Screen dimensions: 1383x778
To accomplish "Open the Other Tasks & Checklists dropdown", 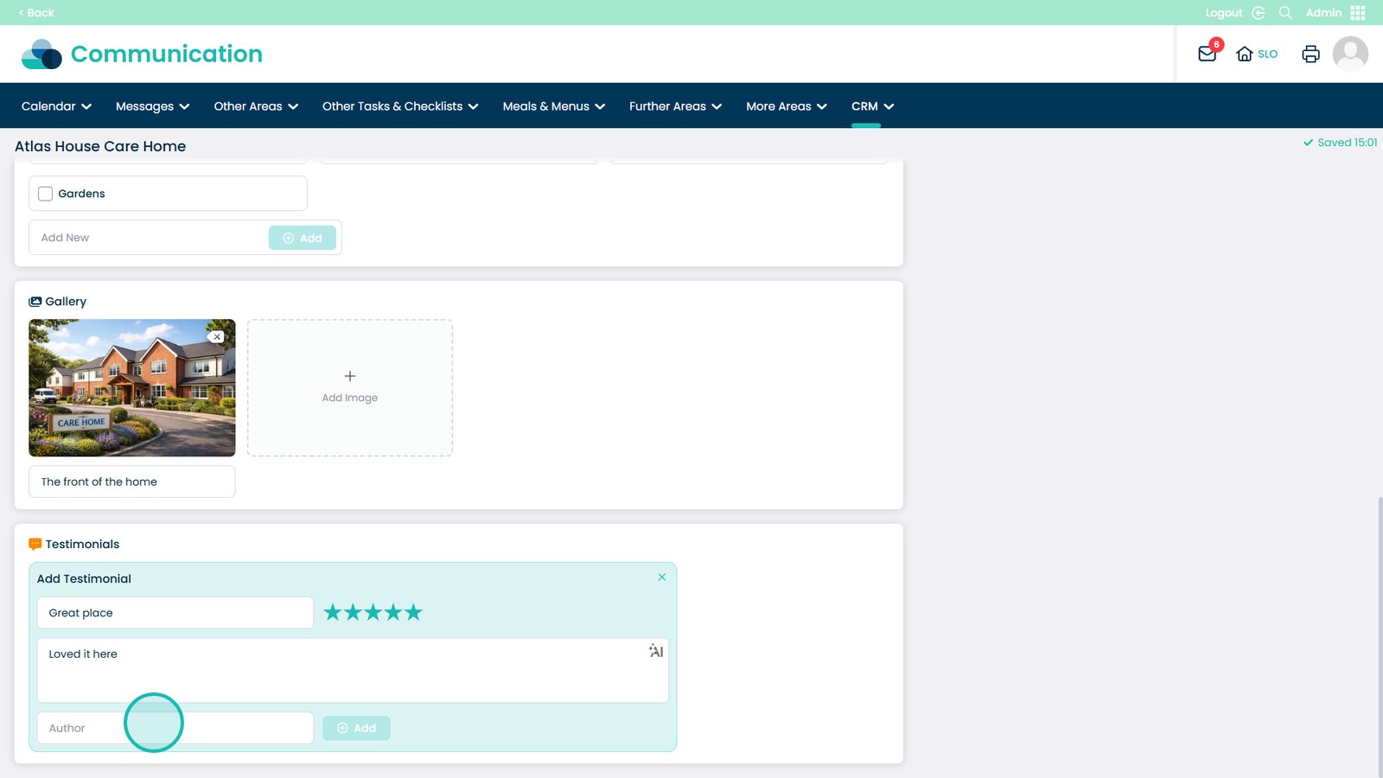I will point(399,106).
